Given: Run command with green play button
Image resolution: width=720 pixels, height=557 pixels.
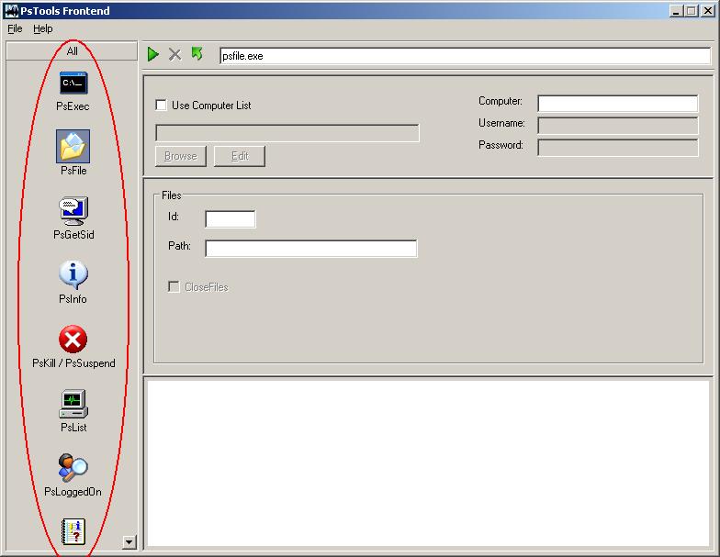Looking at the screenshot, I should 152,55.
